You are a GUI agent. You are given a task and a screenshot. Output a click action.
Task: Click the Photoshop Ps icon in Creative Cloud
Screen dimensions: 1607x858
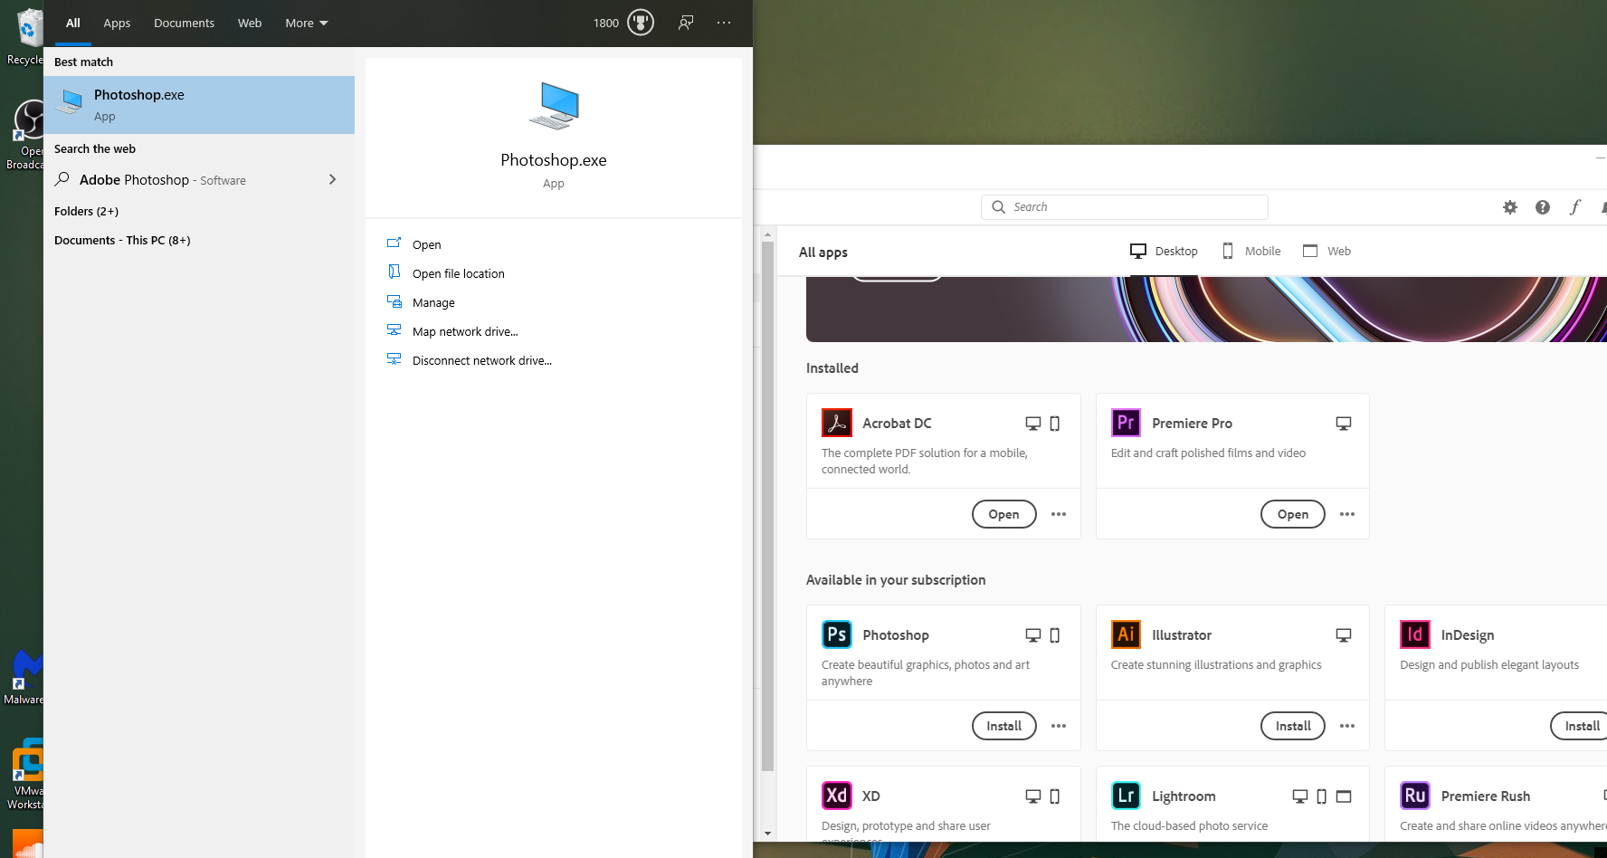(836, 634)
